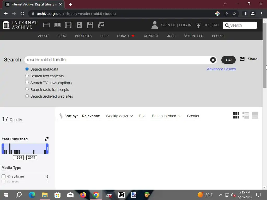Sort results by Title

point(142,116)
